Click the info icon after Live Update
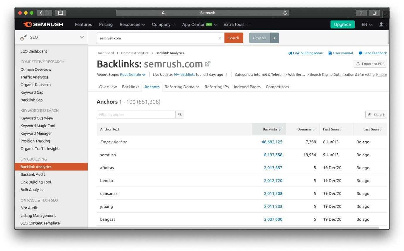 [x=226, y=74]
